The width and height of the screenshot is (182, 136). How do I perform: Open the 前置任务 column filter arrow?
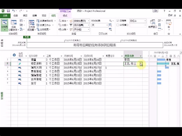[122, 56]
